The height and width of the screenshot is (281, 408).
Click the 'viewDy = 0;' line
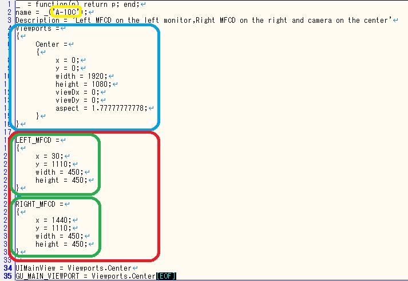[x=77, y=101]
